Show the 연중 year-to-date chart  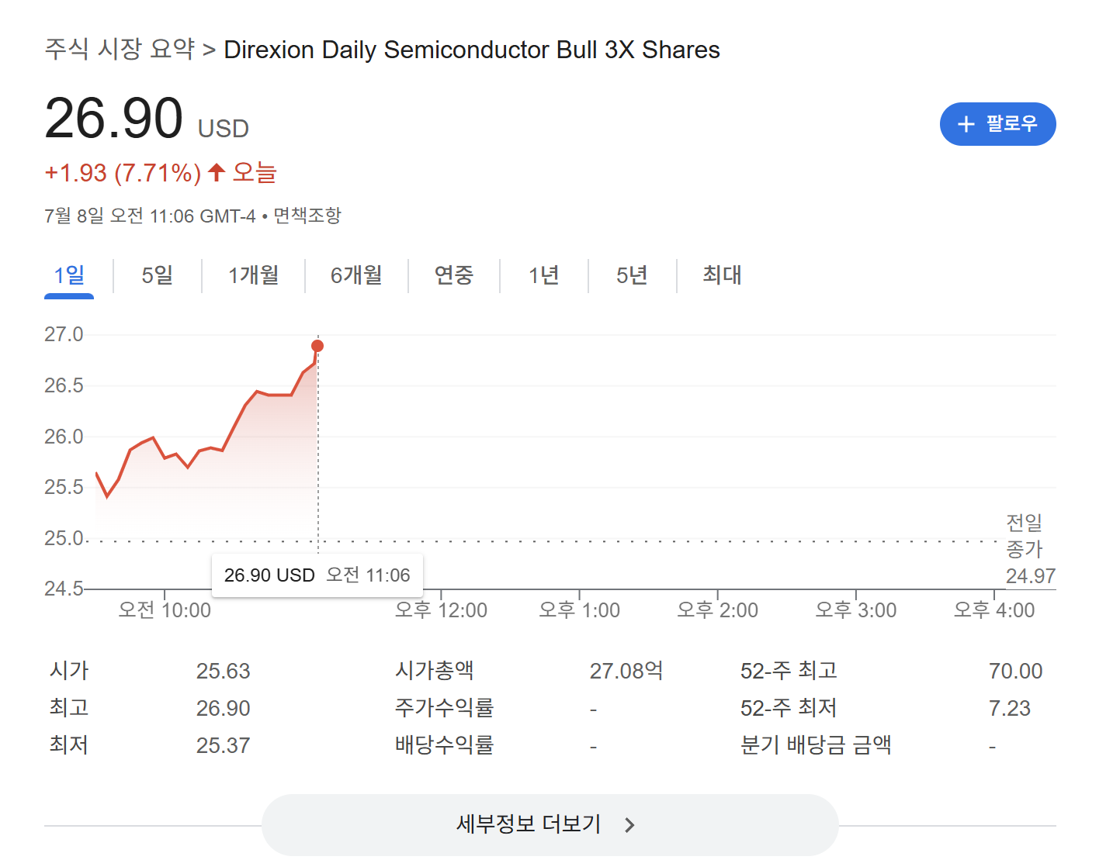tap(453, 275)
